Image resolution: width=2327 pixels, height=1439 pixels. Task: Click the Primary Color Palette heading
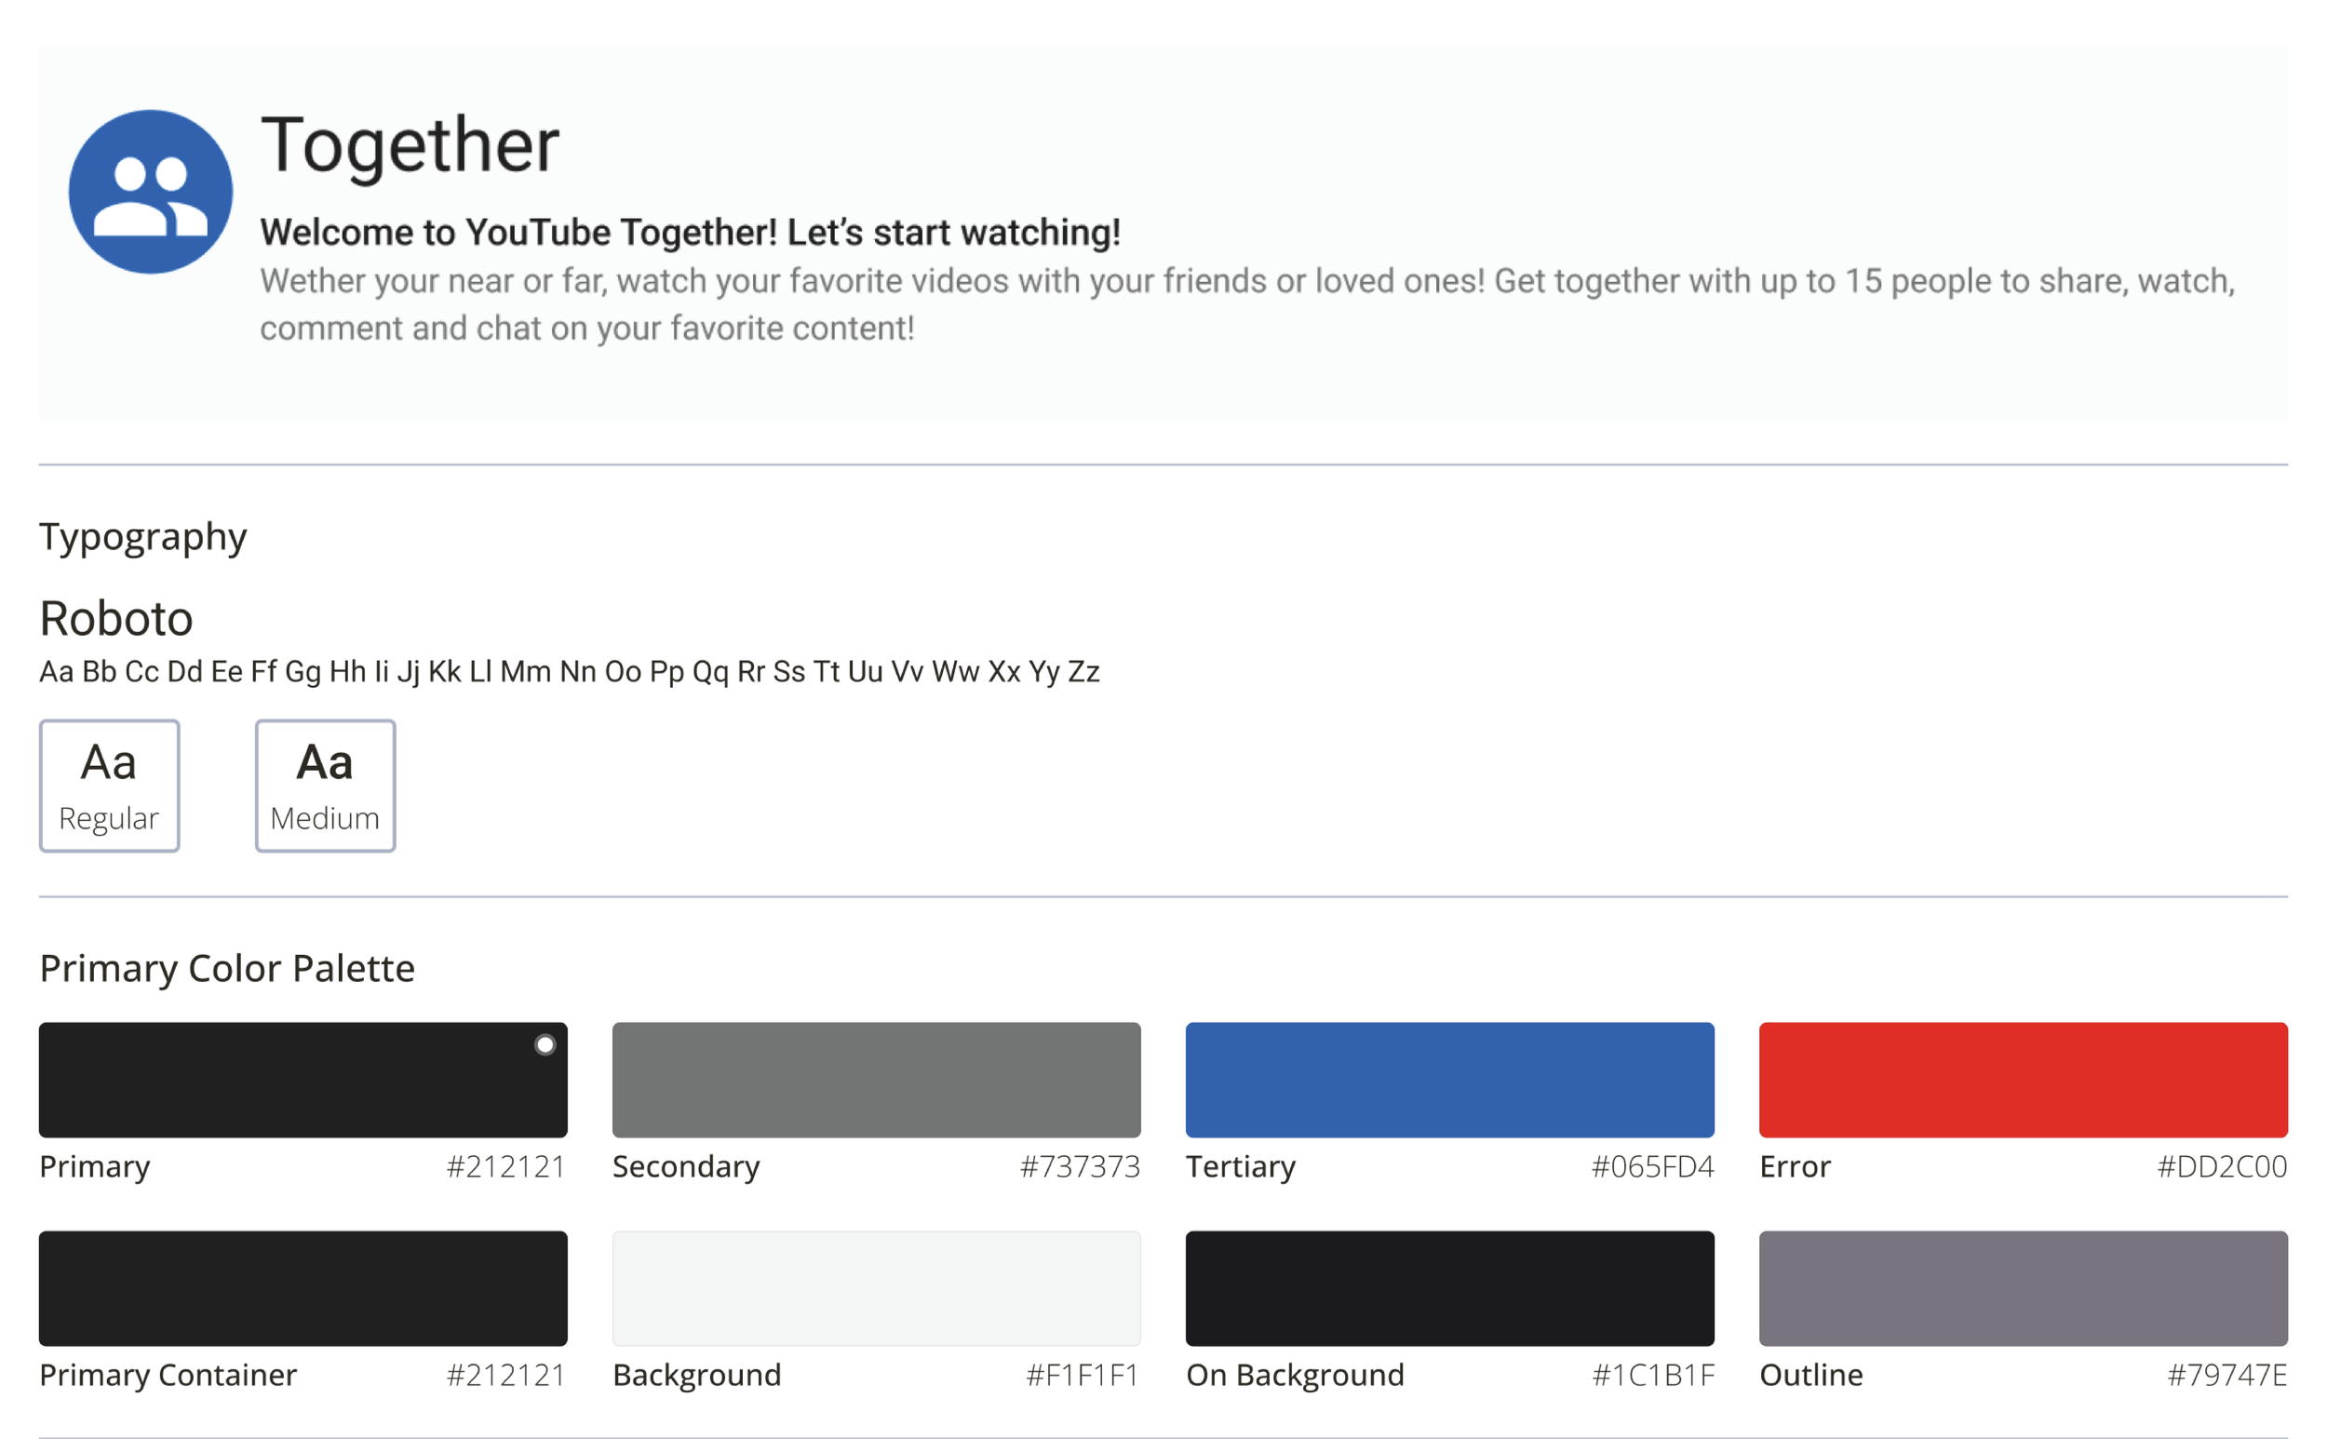coord(226,969)
